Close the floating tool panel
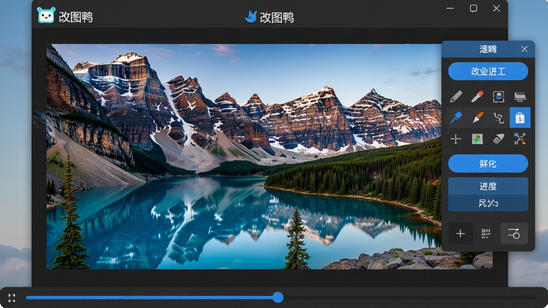The image size is (548, 308). (524, 49)
